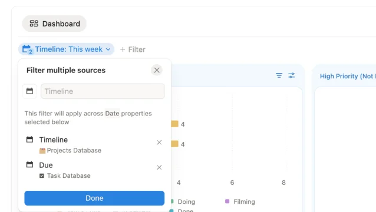Click the calendar icon next to Timeline property
Viewport: 376px width, 212px height.
click(x=29, y=140)
